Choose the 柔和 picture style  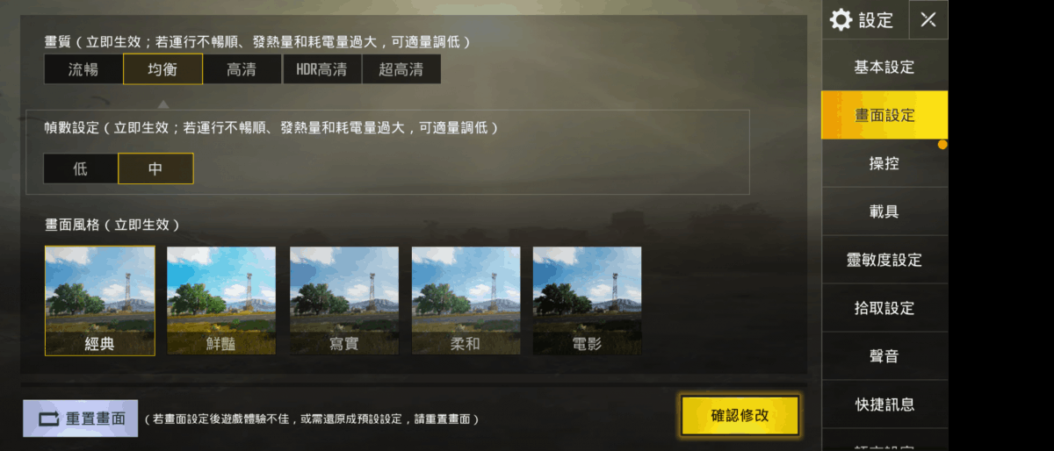pos(466,301)
